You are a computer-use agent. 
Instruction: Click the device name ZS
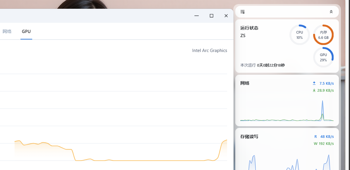[x=243, y=35]
